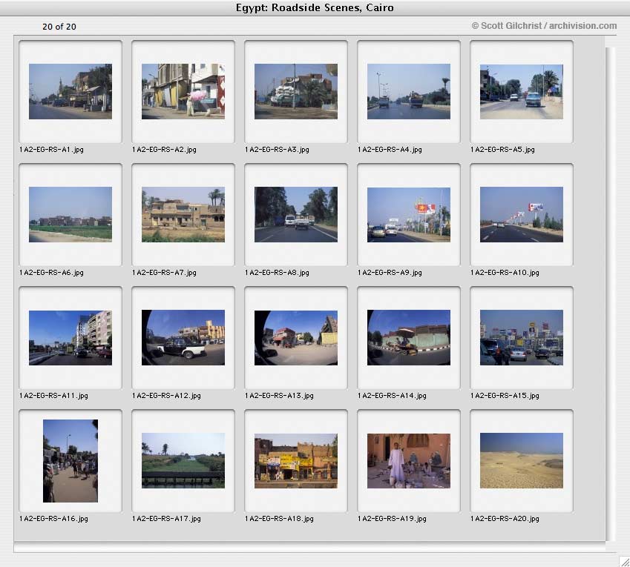Select yellow shopfronts thumbnail 1A2-EG-RS-A18
Image resolution: width=630 pixels, height=567 pixels.
click(x=296, y=461)
